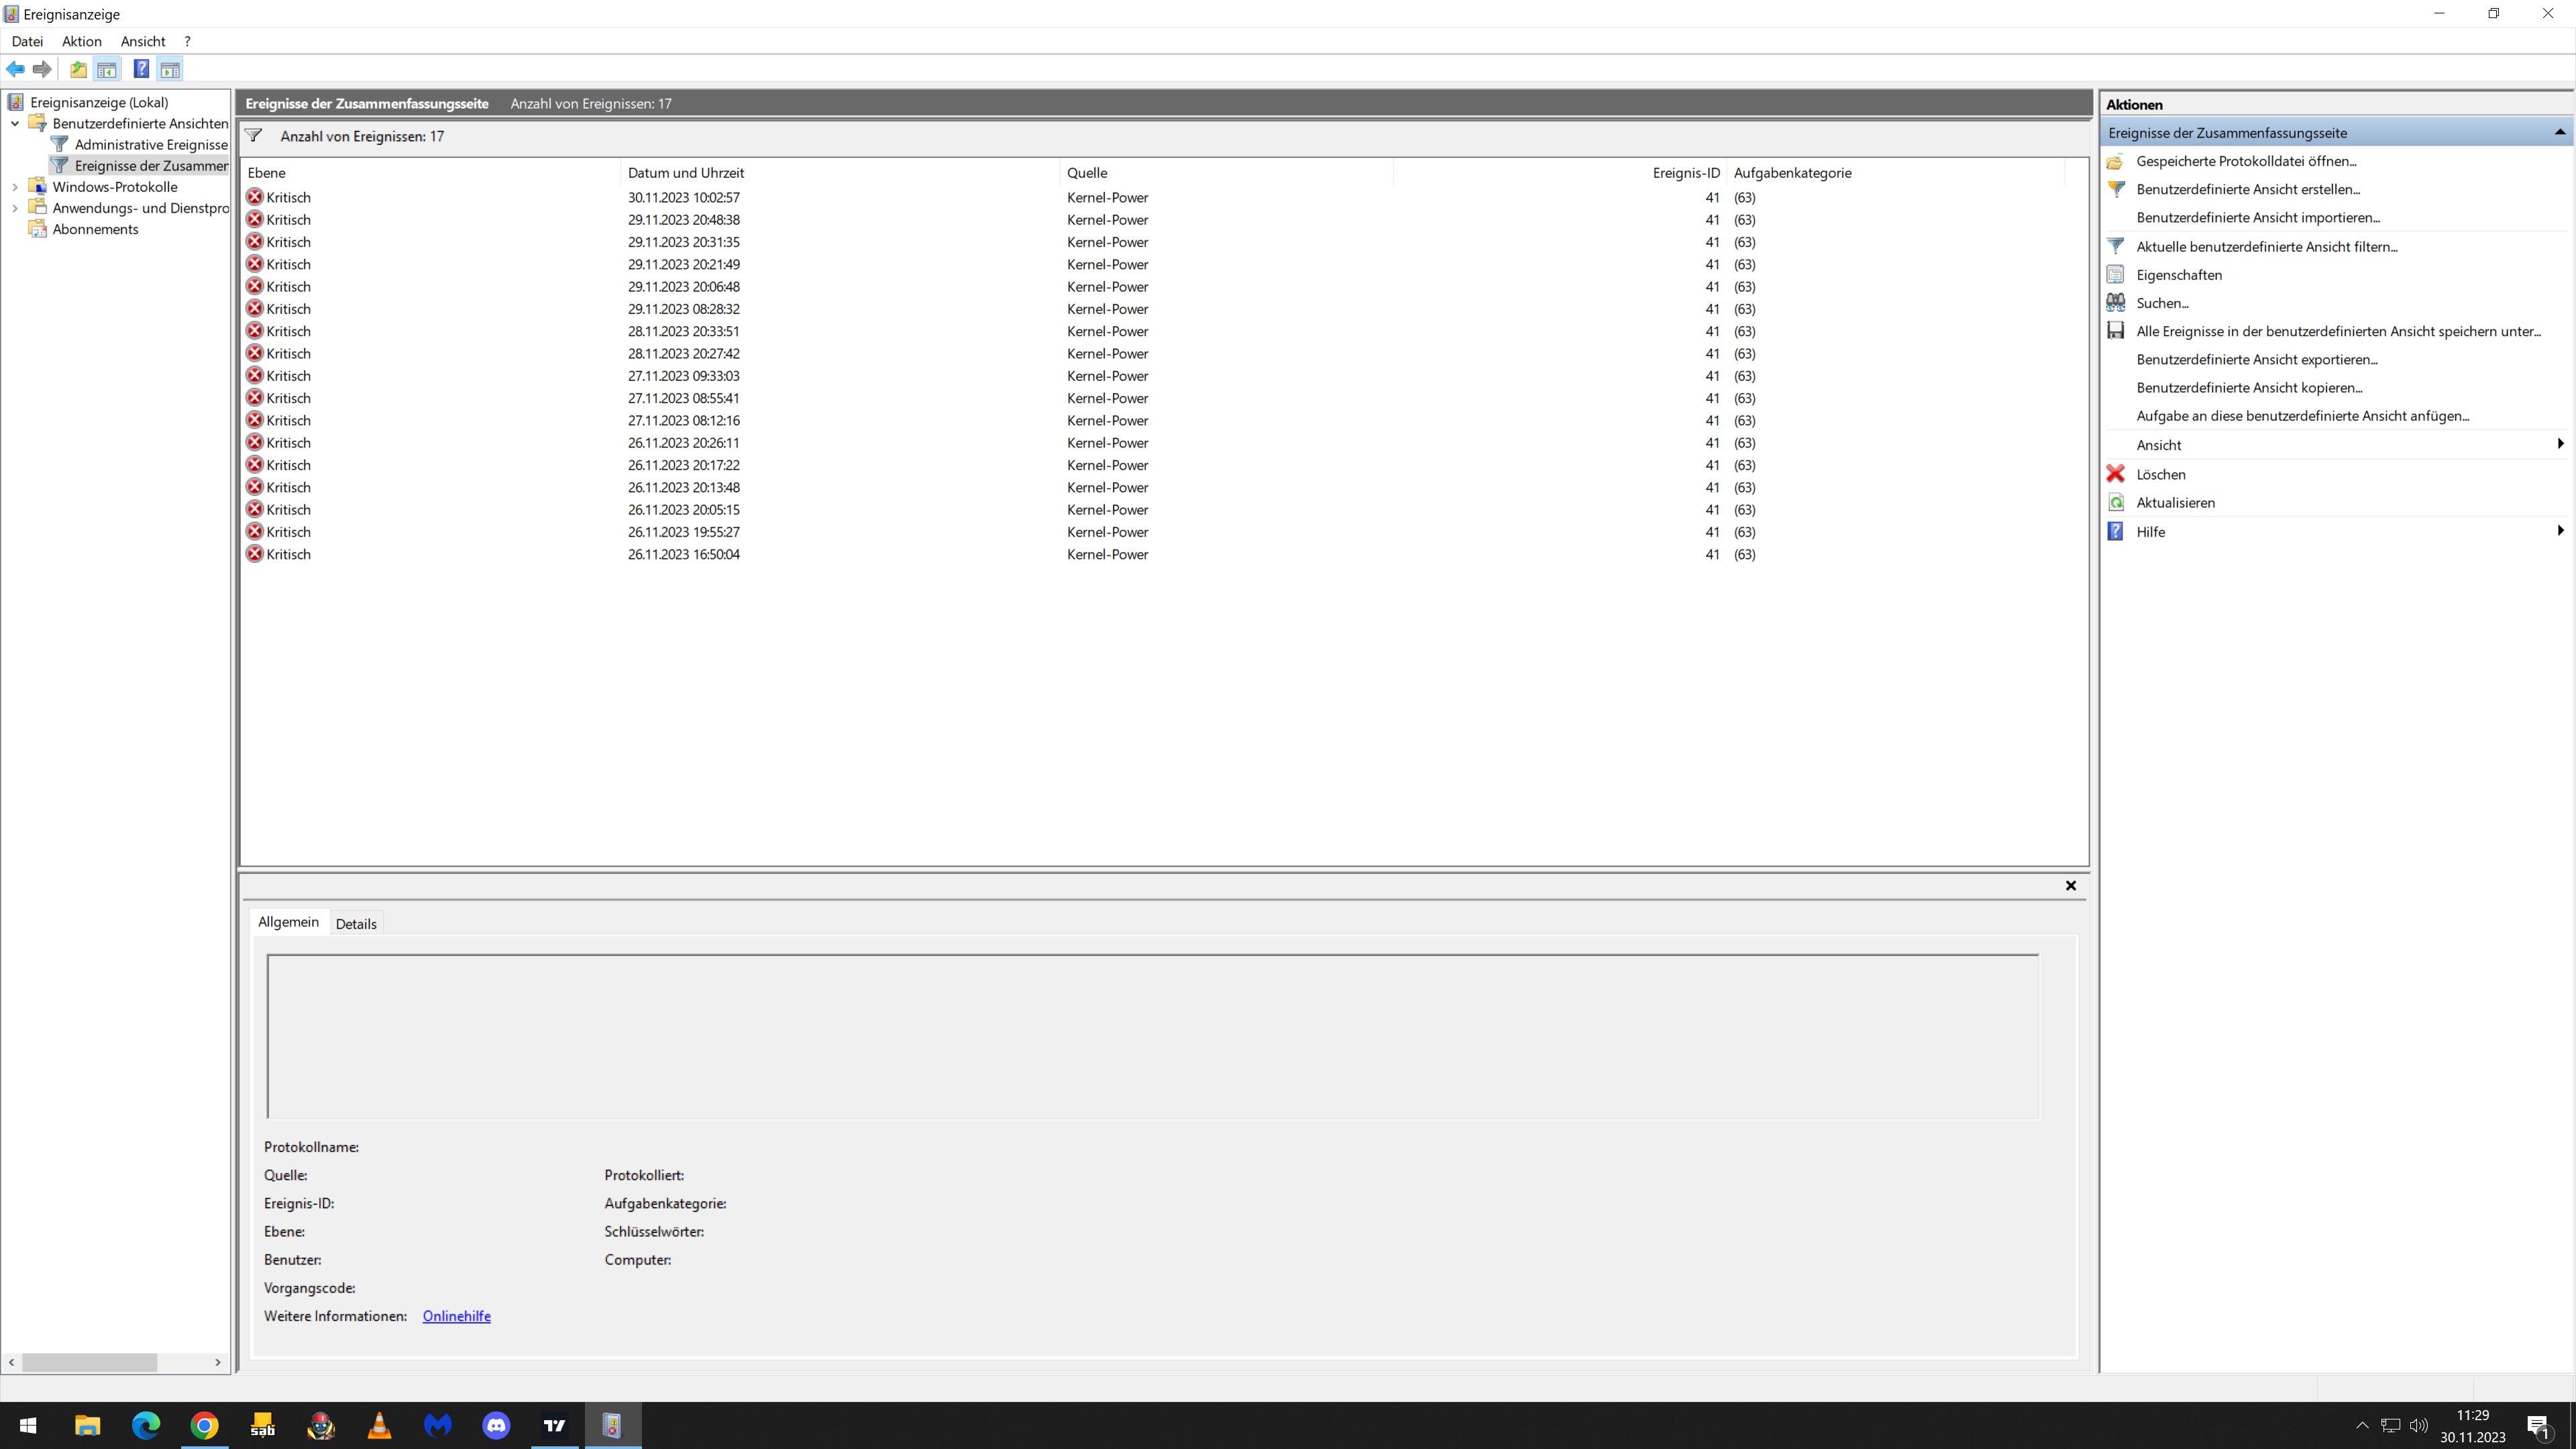The image size is (2576, 1449).
Task: Click the folder-up toolbar icon
Action: [78, 69]
